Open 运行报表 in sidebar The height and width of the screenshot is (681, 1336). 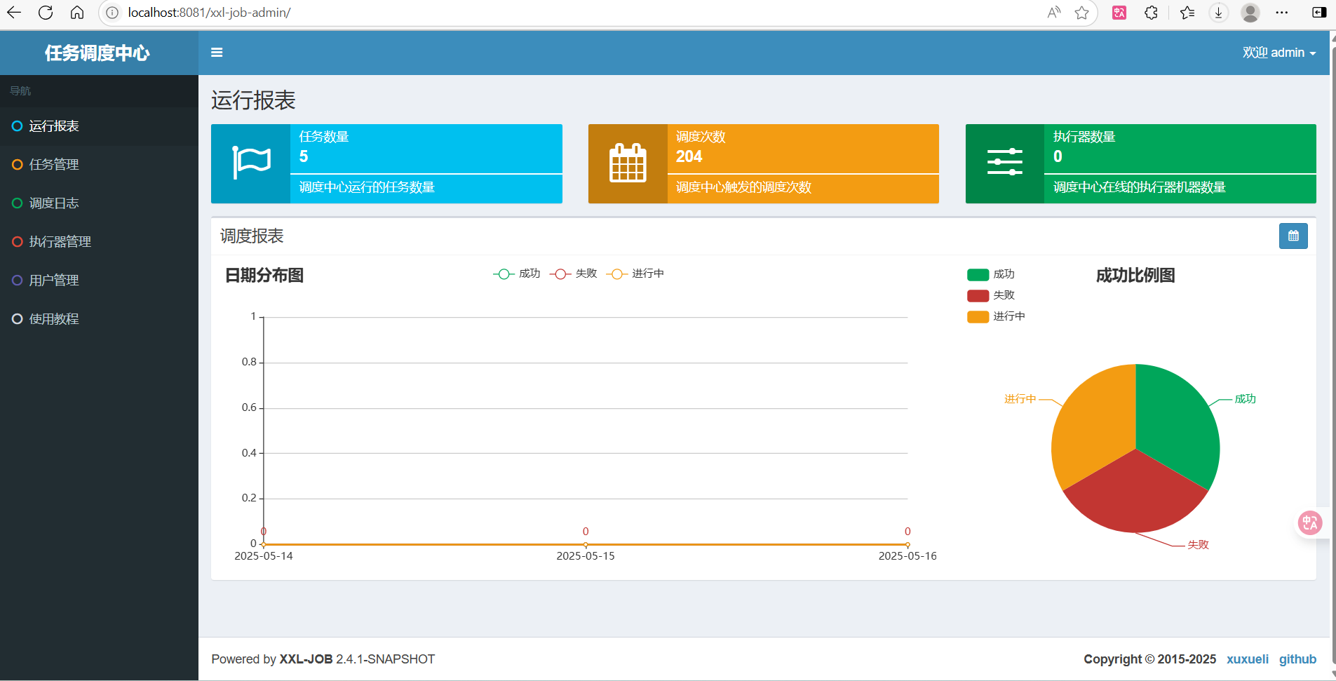(99, 126)
